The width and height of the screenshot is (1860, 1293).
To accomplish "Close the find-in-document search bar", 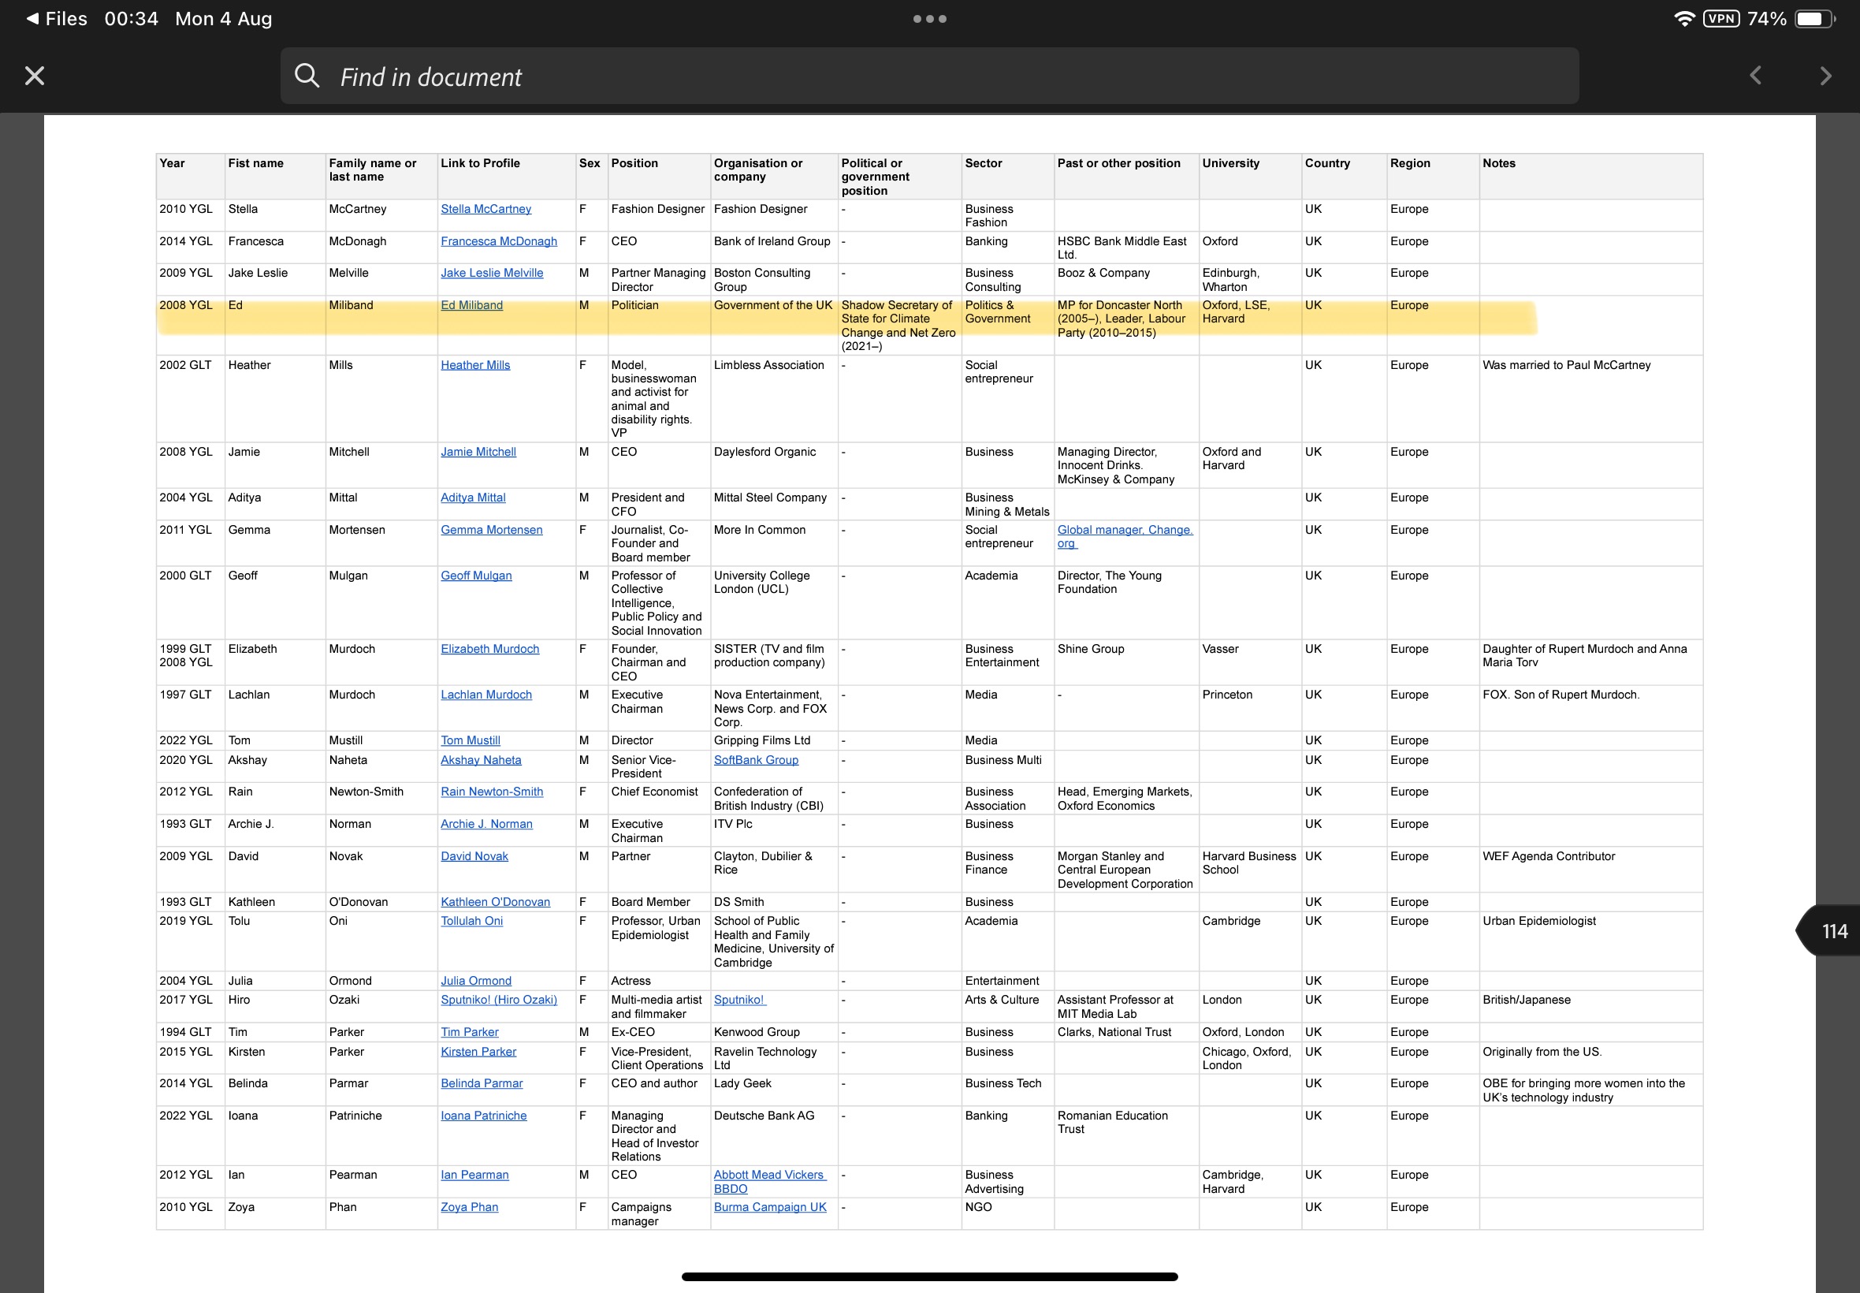I will pyautogui.click(x=34, y=76).
